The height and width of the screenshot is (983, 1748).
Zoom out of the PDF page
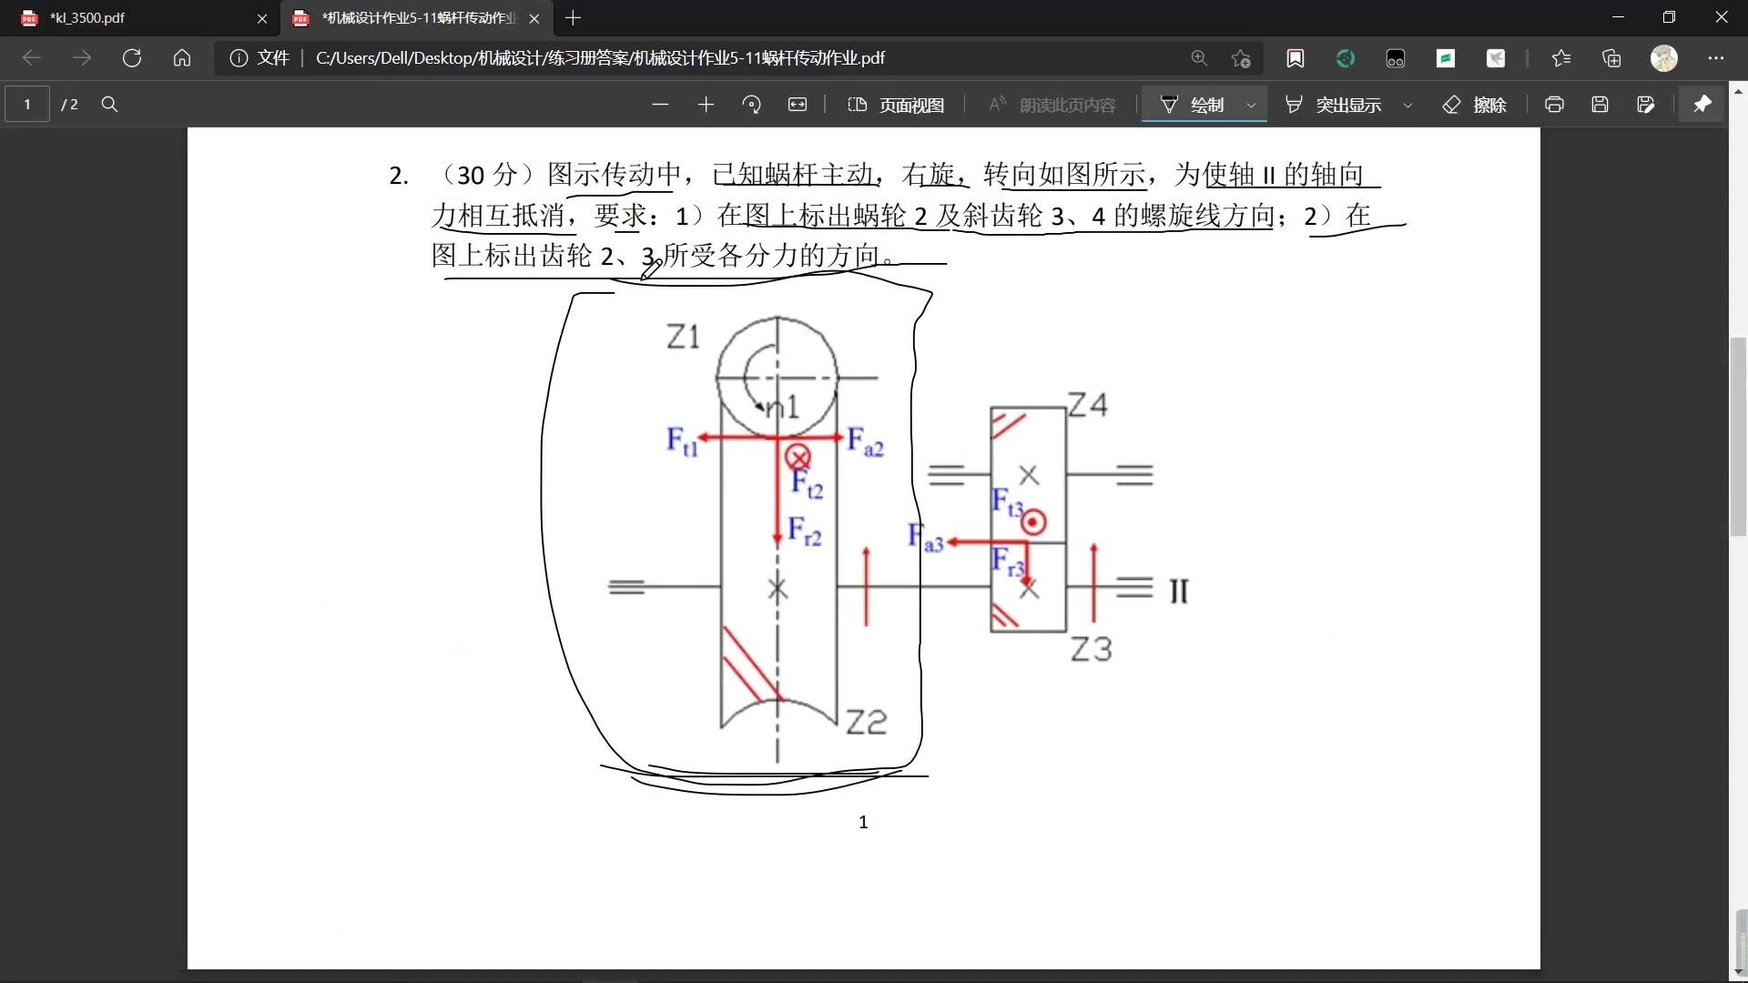(660, 104)
